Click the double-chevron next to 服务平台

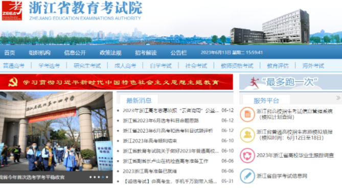[338, 98]
